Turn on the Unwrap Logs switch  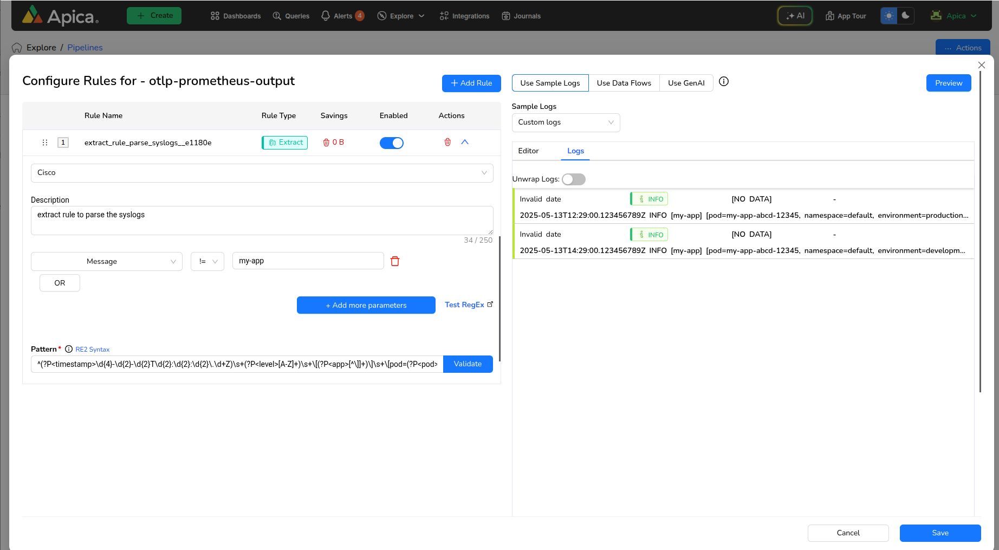coord(574,179)
